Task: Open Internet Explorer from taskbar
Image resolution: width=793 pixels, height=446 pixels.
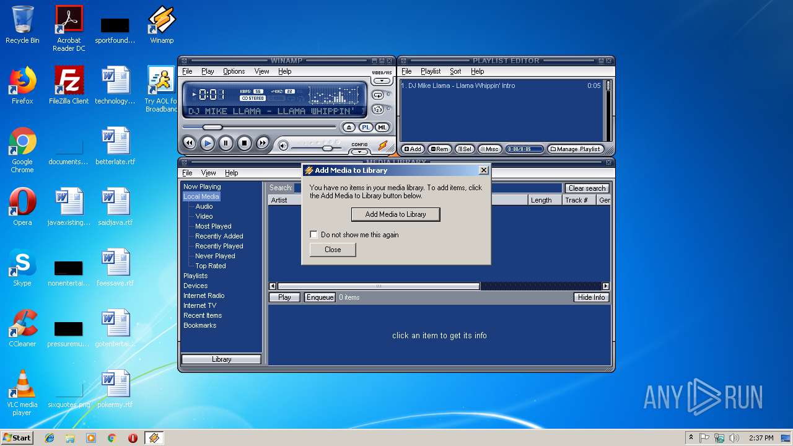Action: 50,438
